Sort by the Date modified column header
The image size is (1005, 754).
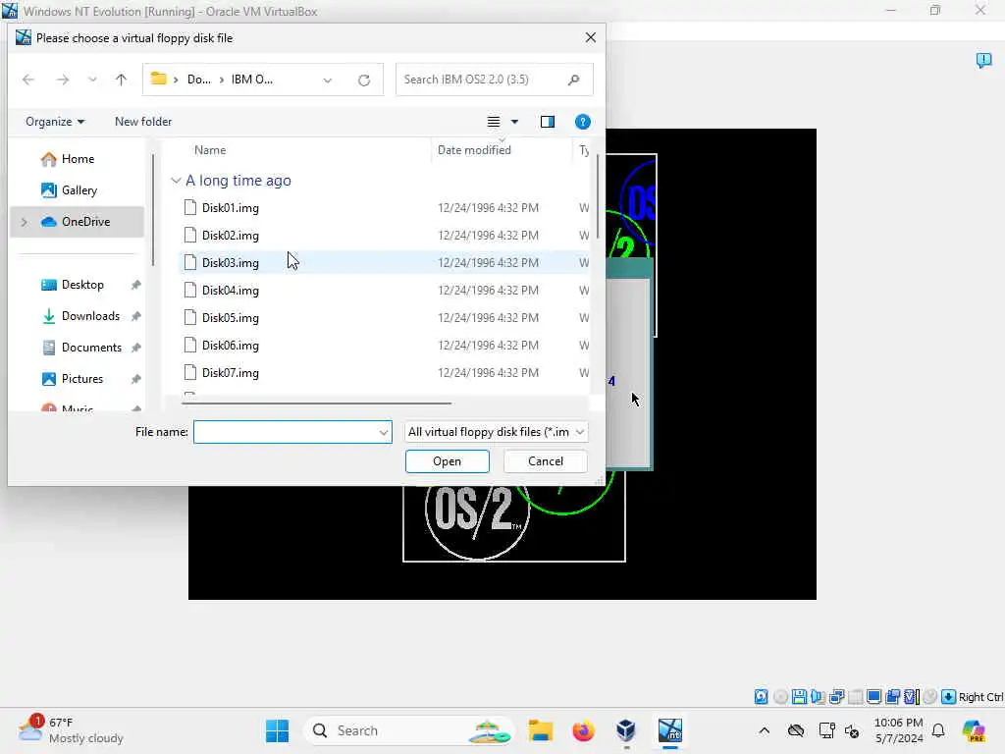click(474, 150)
